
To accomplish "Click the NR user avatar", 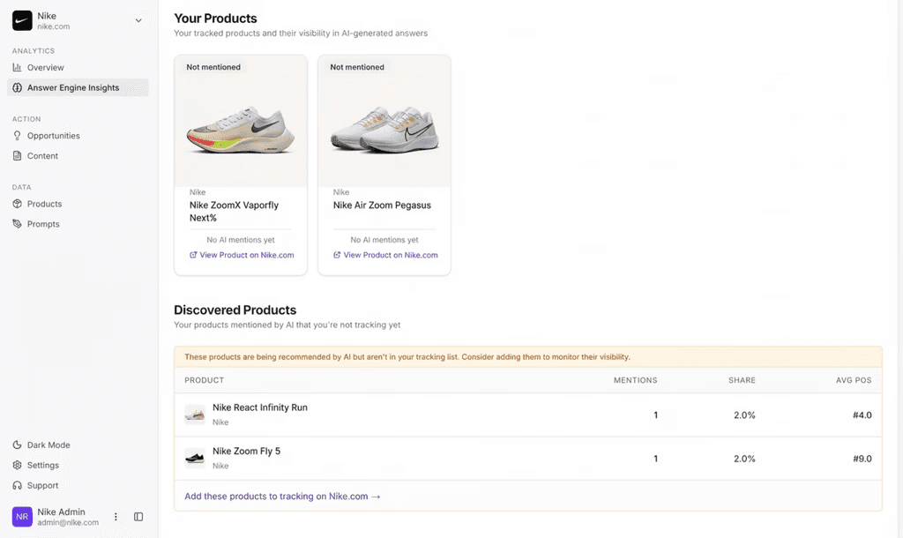I will pos(22,517).
